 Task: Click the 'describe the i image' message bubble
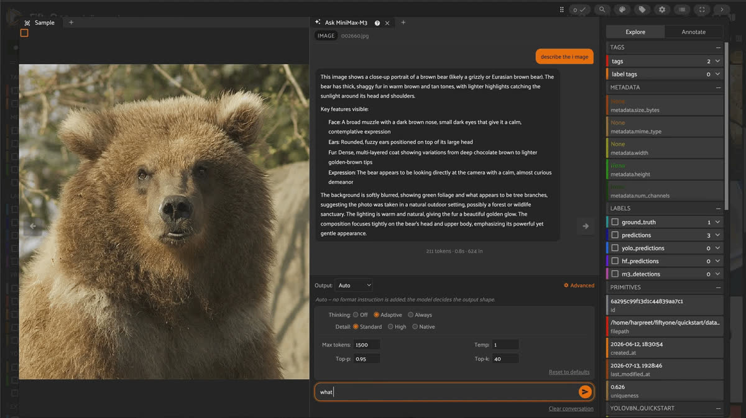click(564, 57)
